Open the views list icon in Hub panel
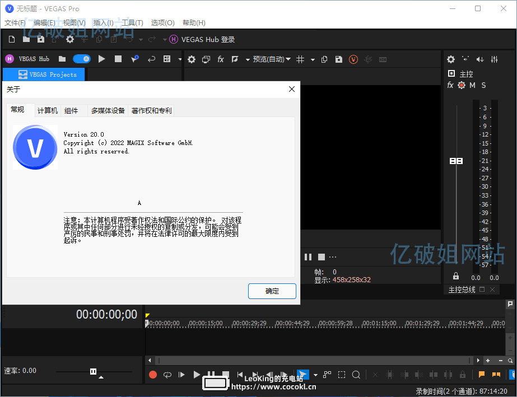The height and width of the screenshot is (397, 517). tap(167, 59)
